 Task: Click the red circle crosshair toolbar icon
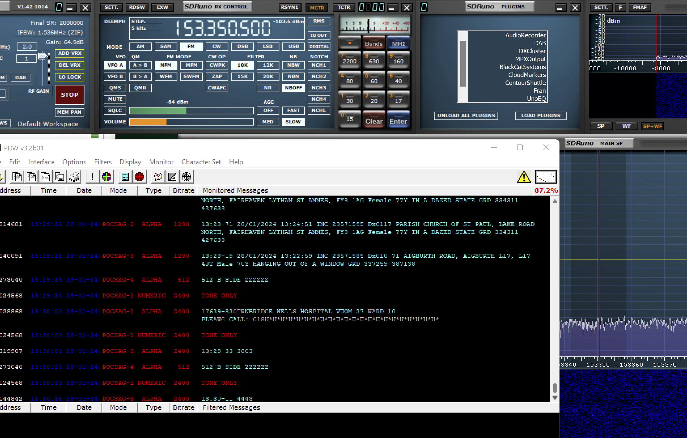(139, 177)
